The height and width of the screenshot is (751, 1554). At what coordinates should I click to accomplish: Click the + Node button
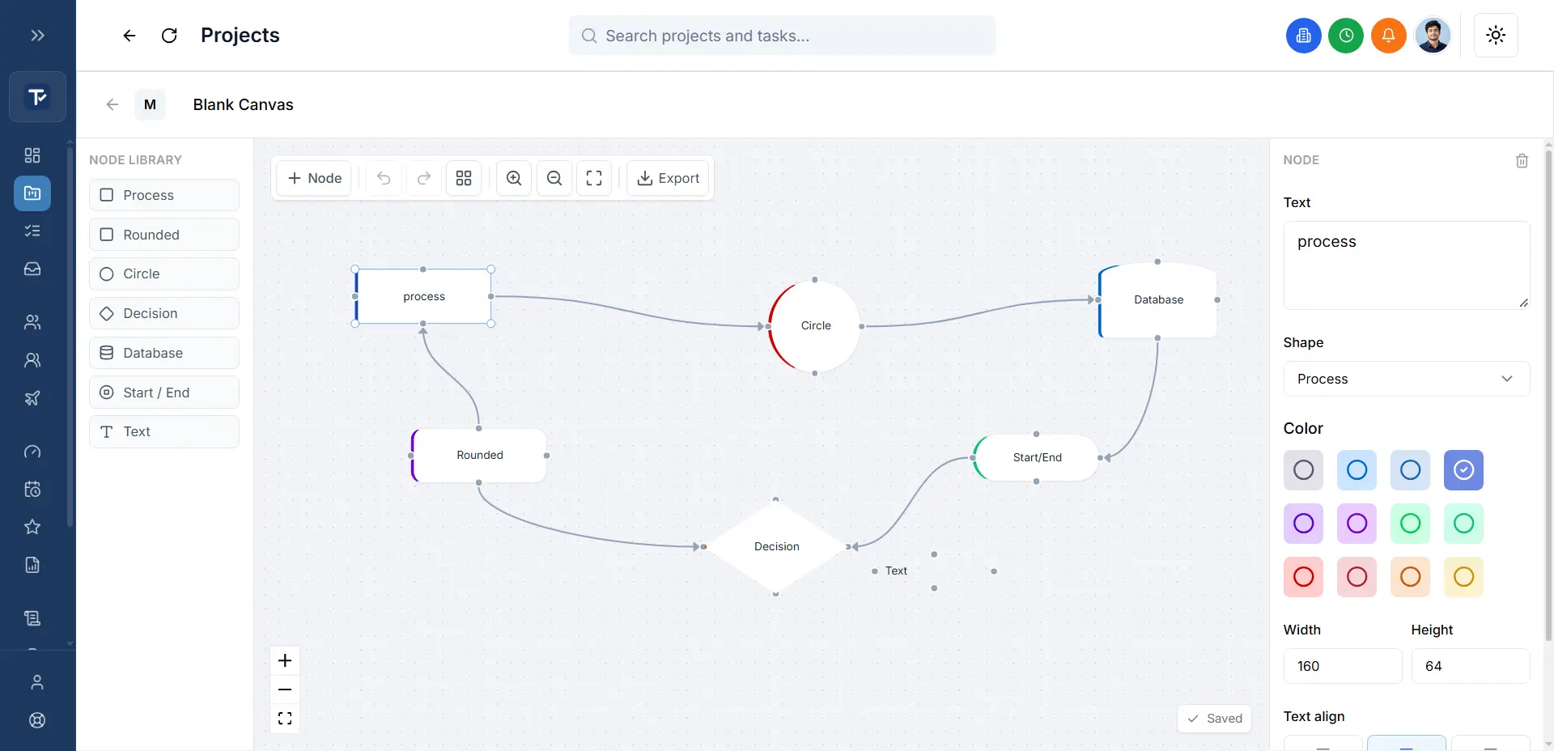[x=314, y=178]
